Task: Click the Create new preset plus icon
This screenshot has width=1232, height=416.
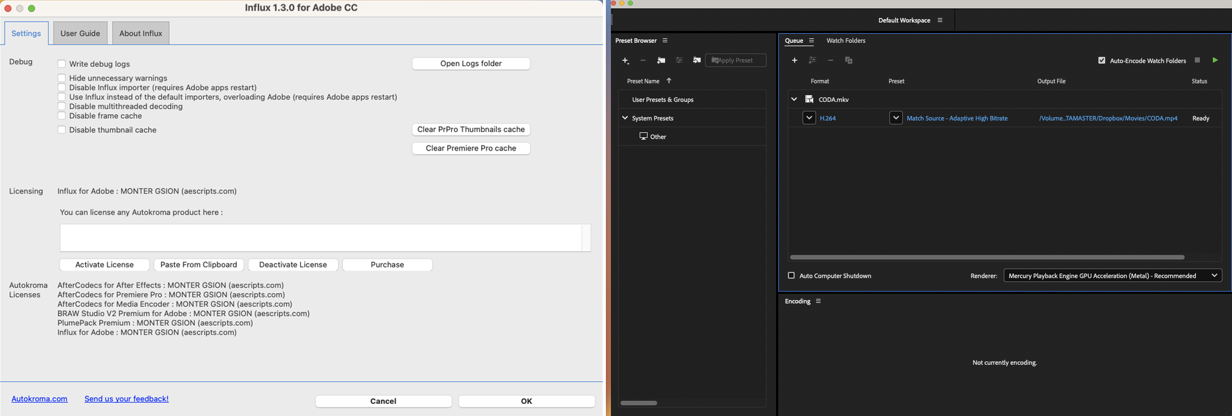Action: tap(625, 60)
